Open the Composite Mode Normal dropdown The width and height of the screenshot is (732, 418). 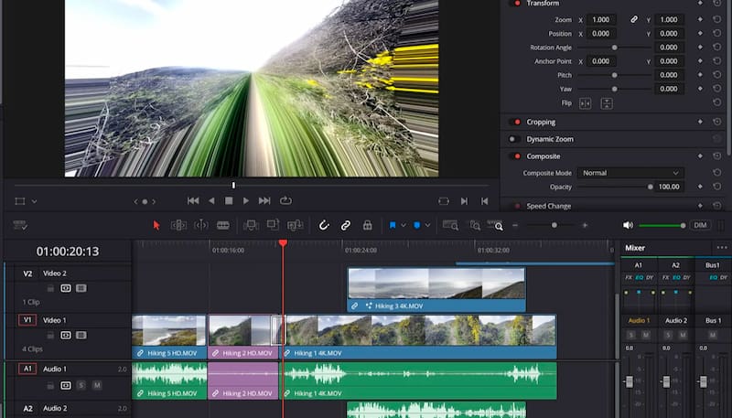(630, 173)
